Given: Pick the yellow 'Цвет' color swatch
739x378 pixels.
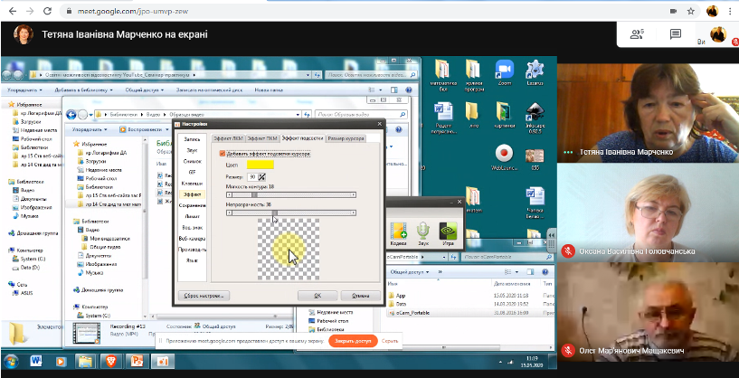Looking at the screenshot, I should (x=261, y=165).
